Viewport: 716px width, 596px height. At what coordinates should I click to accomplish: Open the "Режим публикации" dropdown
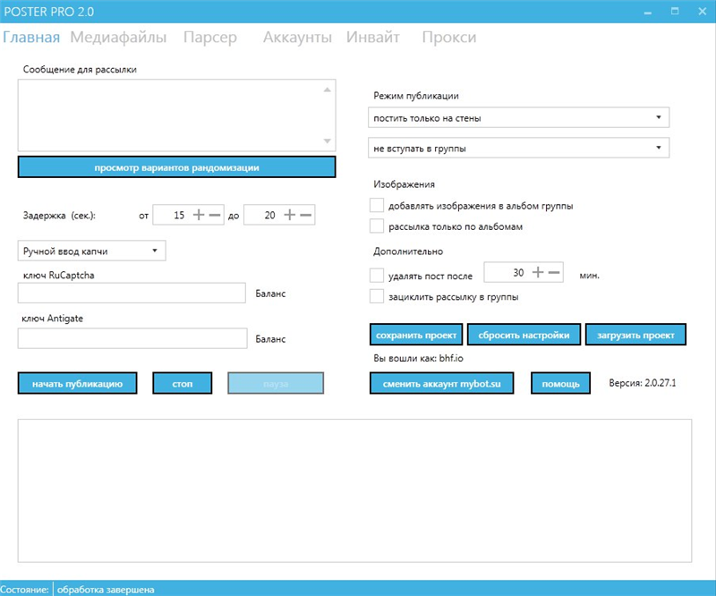(519, 116)
